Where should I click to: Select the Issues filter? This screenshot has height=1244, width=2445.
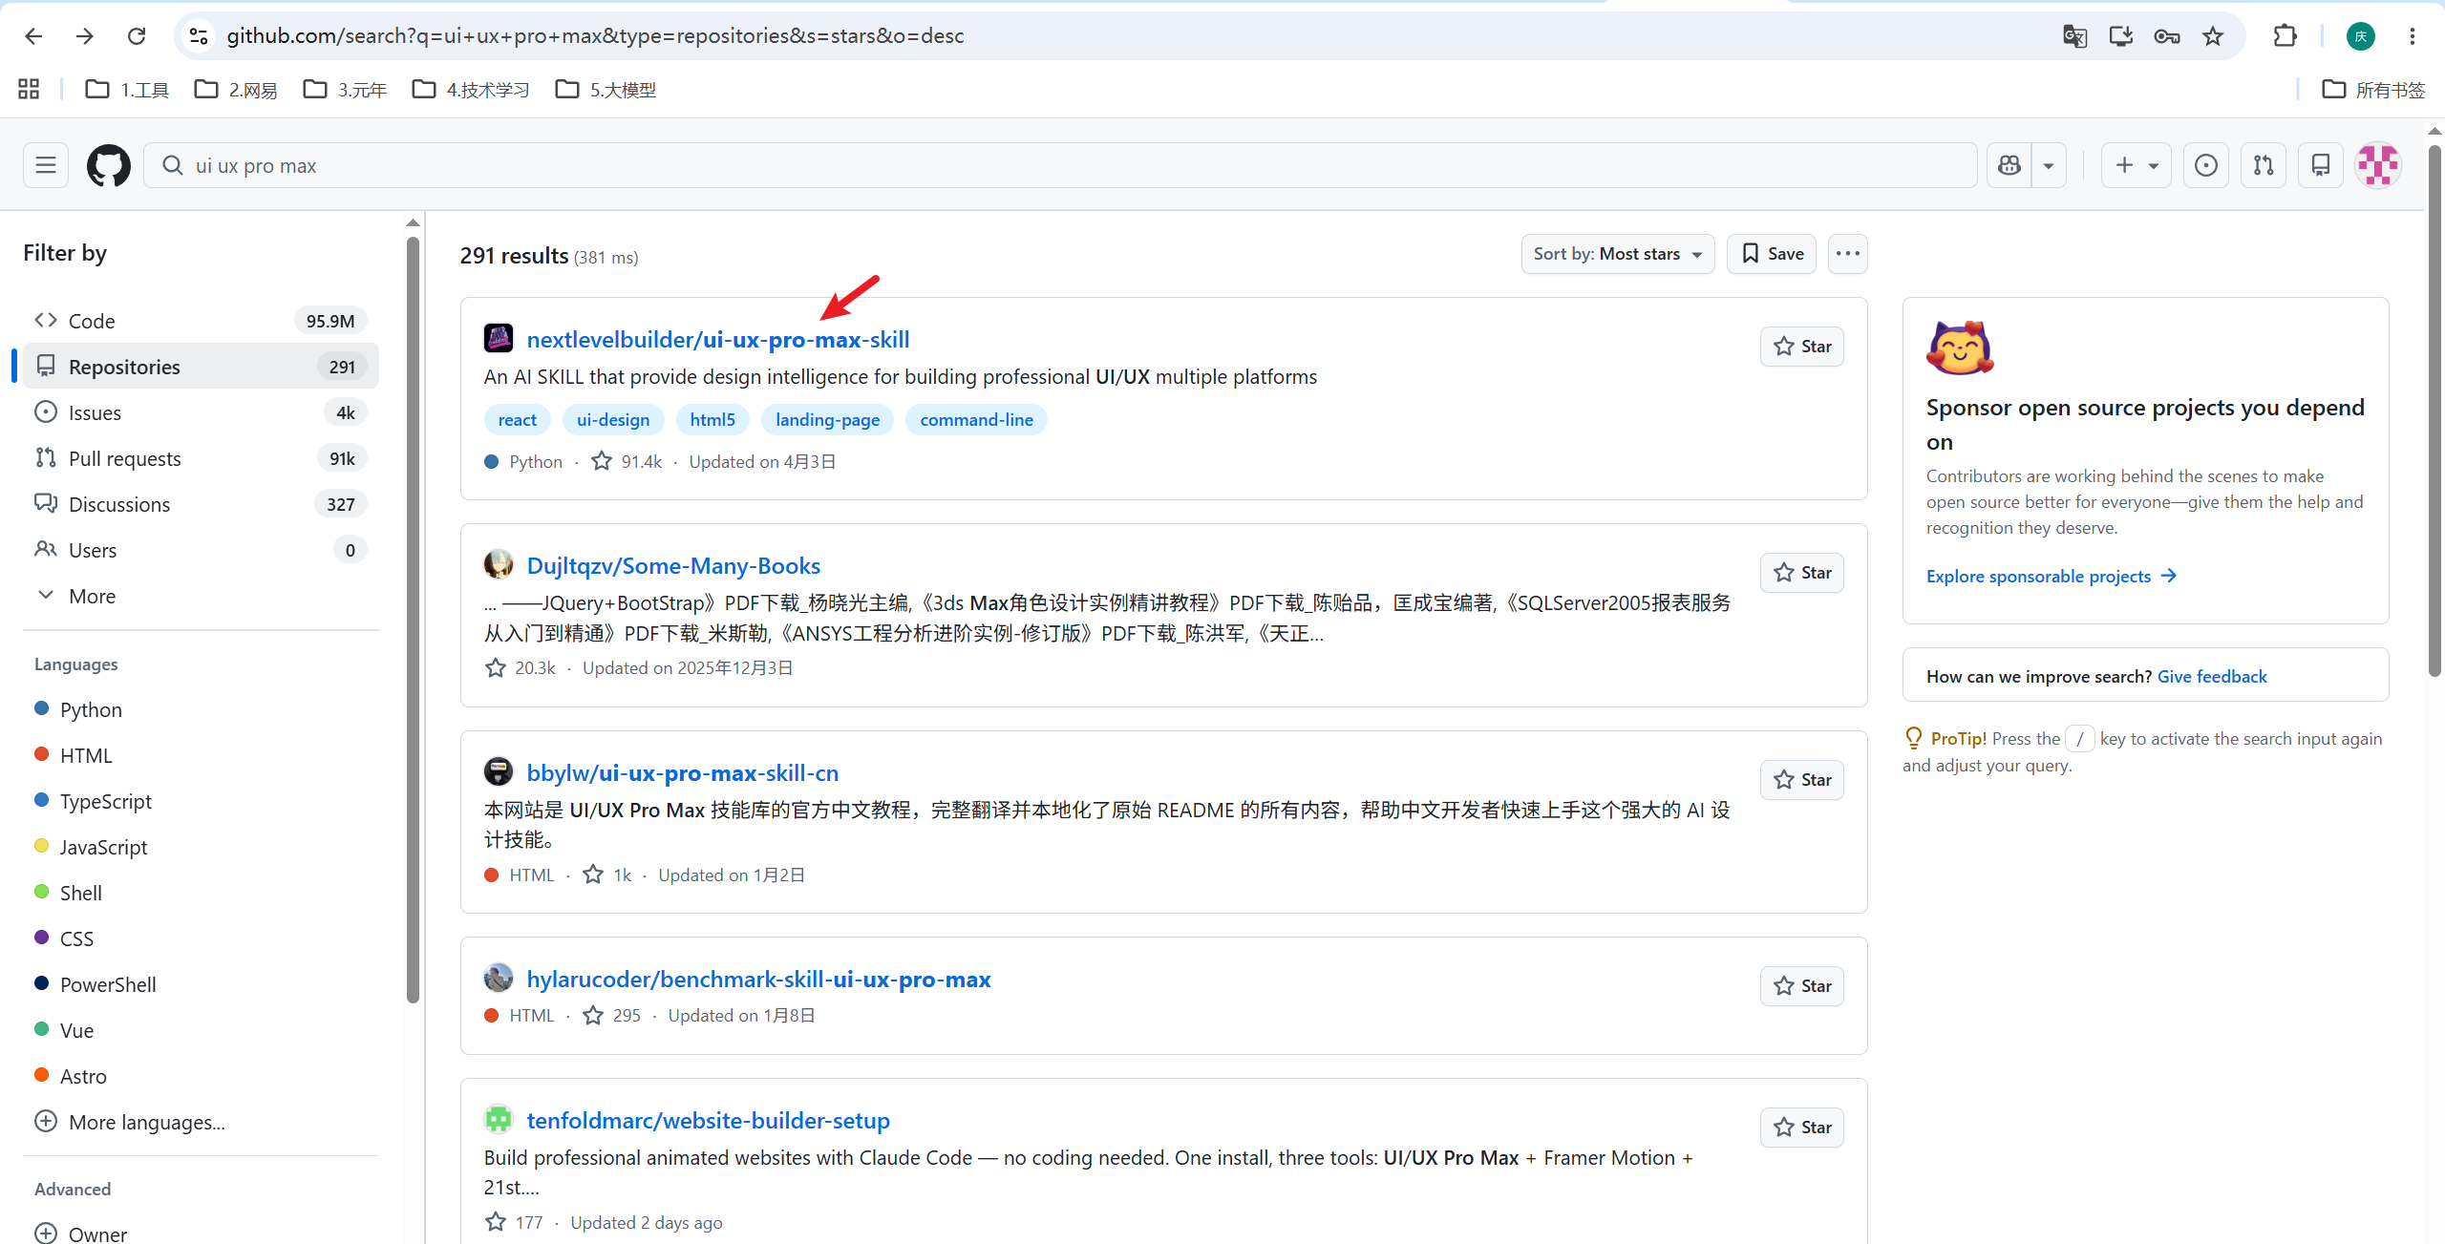coord(201,412)
